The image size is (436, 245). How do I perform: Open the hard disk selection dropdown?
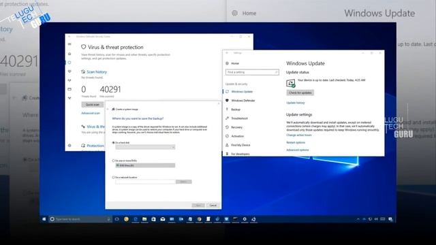tap(145, 147)
